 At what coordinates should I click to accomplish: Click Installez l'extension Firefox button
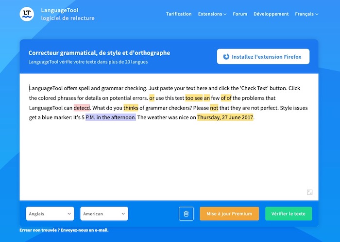click(x=263, y=57)
